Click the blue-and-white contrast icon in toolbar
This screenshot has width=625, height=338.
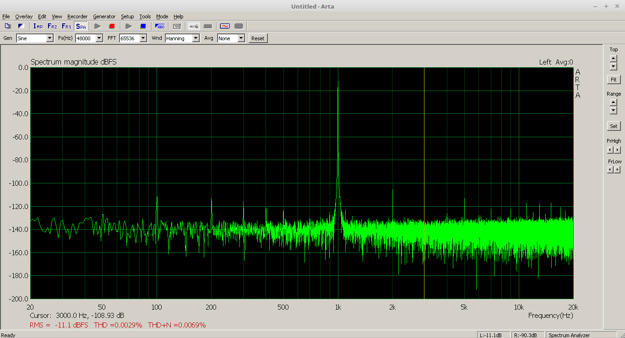click(21, 26)
